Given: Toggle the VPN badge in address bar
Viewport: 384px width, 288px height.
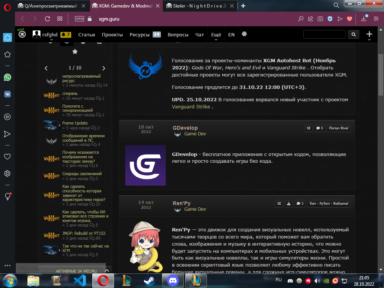Looking at the screenshot, I should tap(79, 19).
